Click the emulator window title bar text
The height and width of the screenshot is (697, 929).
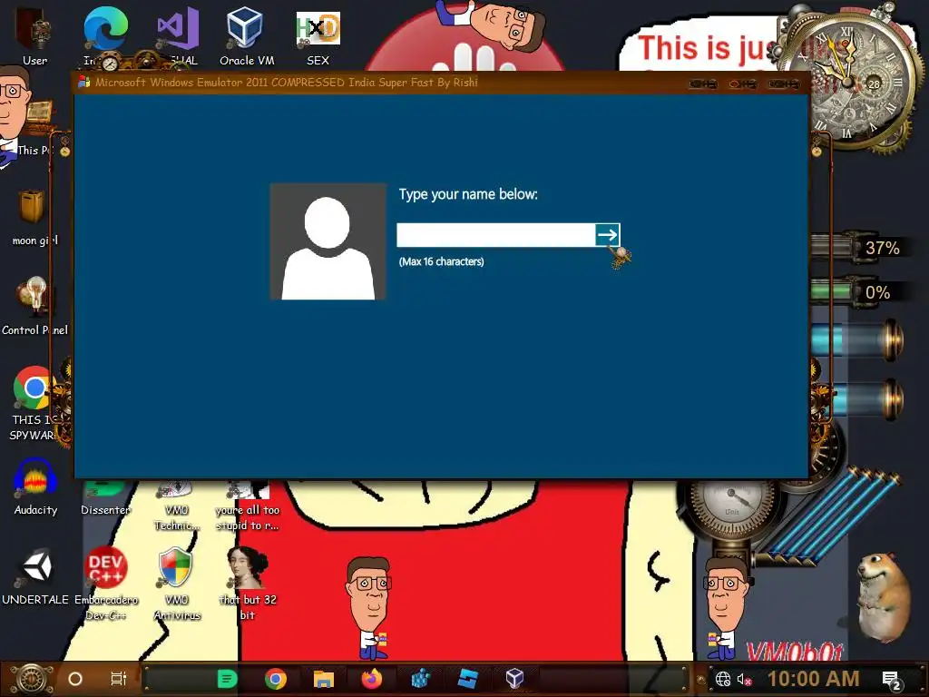[x=287, y=83]
